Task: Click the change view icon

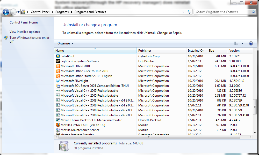Action: [236, 43]
